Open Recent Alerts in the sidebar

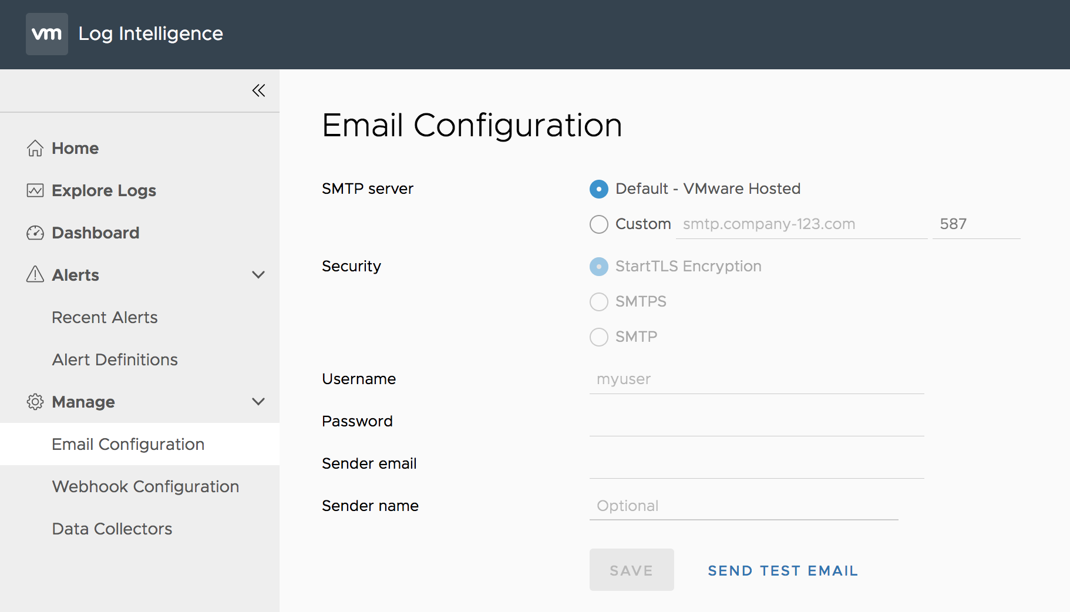pyautogui.click(x=105, y=317)
